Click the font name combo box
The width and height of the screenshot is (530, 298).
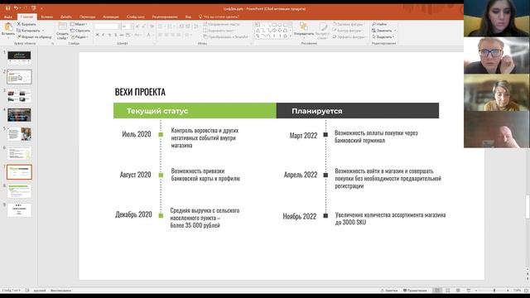(x=107, y=26)
